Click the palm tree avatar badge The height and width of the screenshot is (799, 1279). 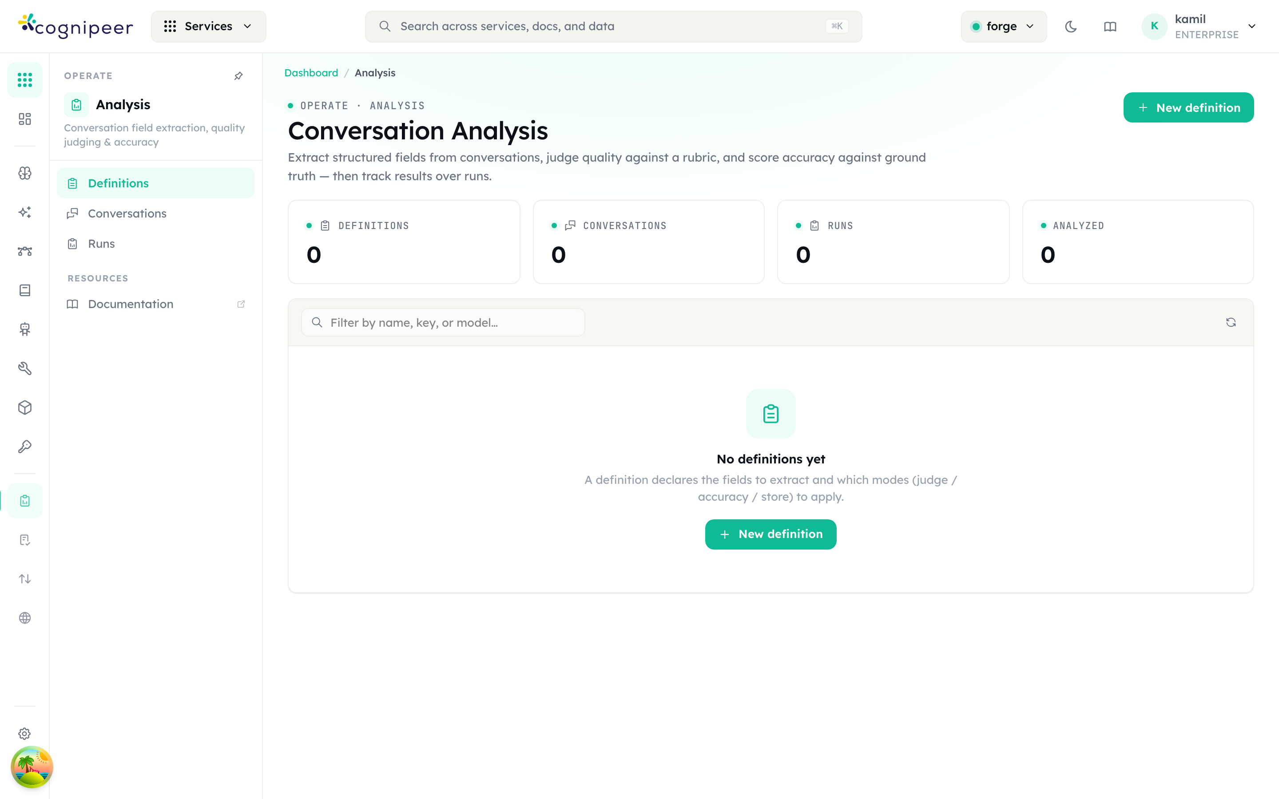[32, 767]
